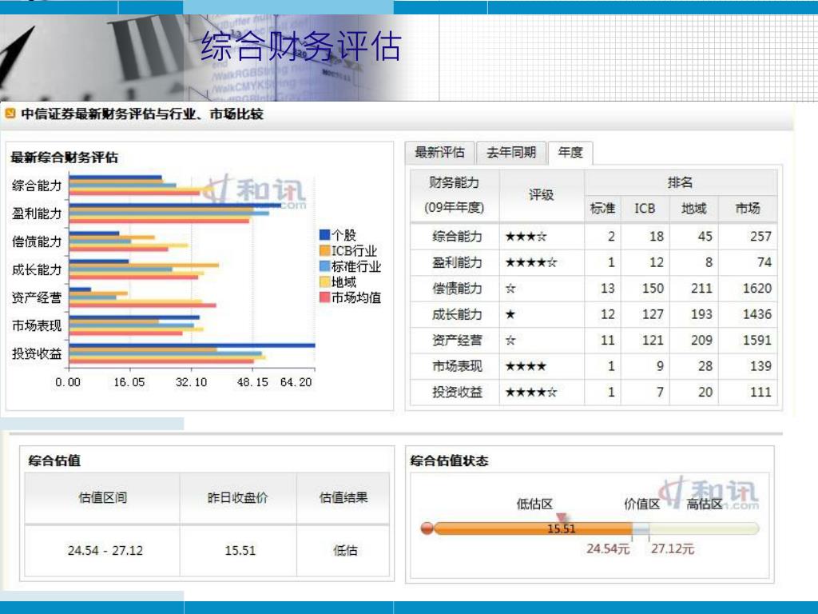The width and height of the screenshot is (818, 614).
Task: Click the 成长能力 table row label
Action: (457, 314)
